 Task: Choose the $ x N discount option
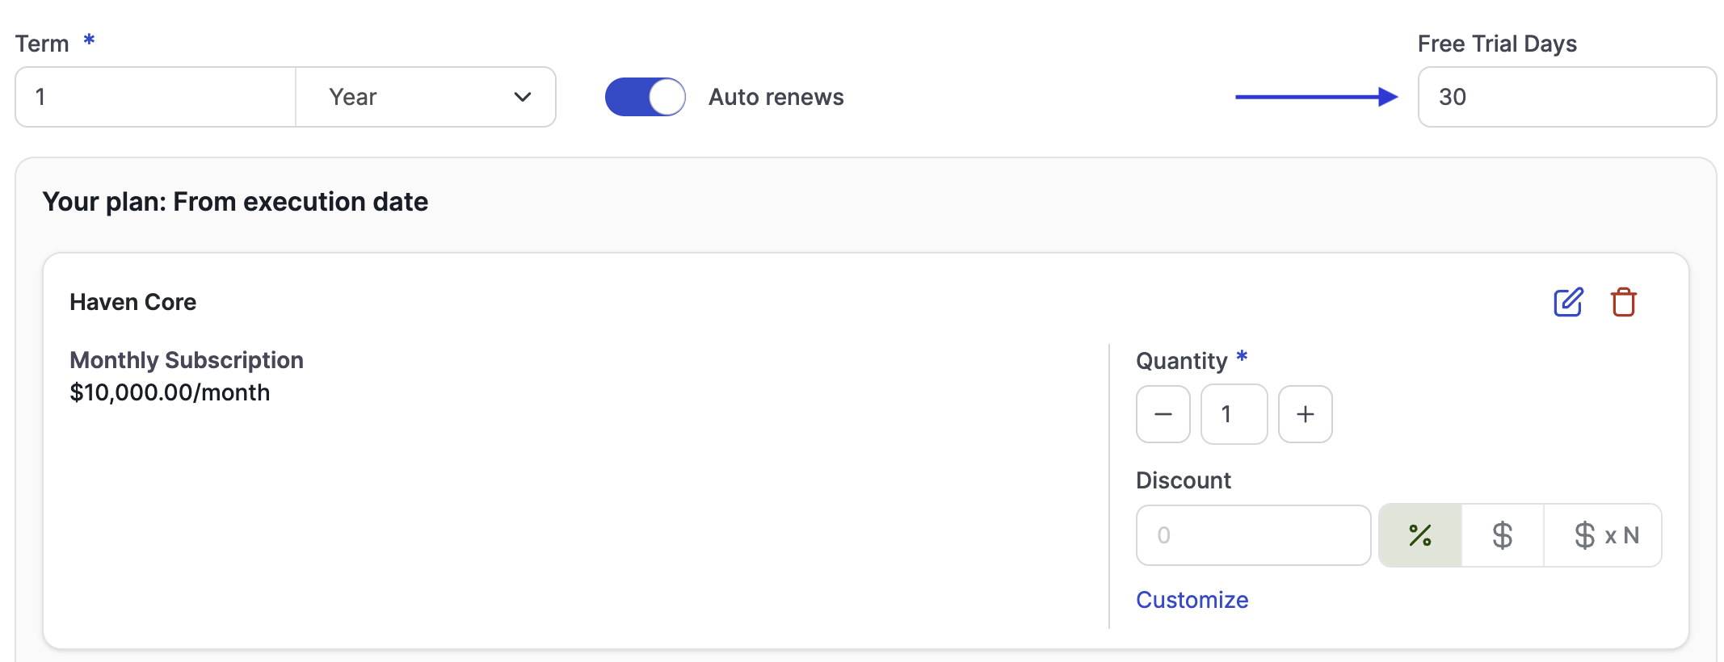[1604, 535]
